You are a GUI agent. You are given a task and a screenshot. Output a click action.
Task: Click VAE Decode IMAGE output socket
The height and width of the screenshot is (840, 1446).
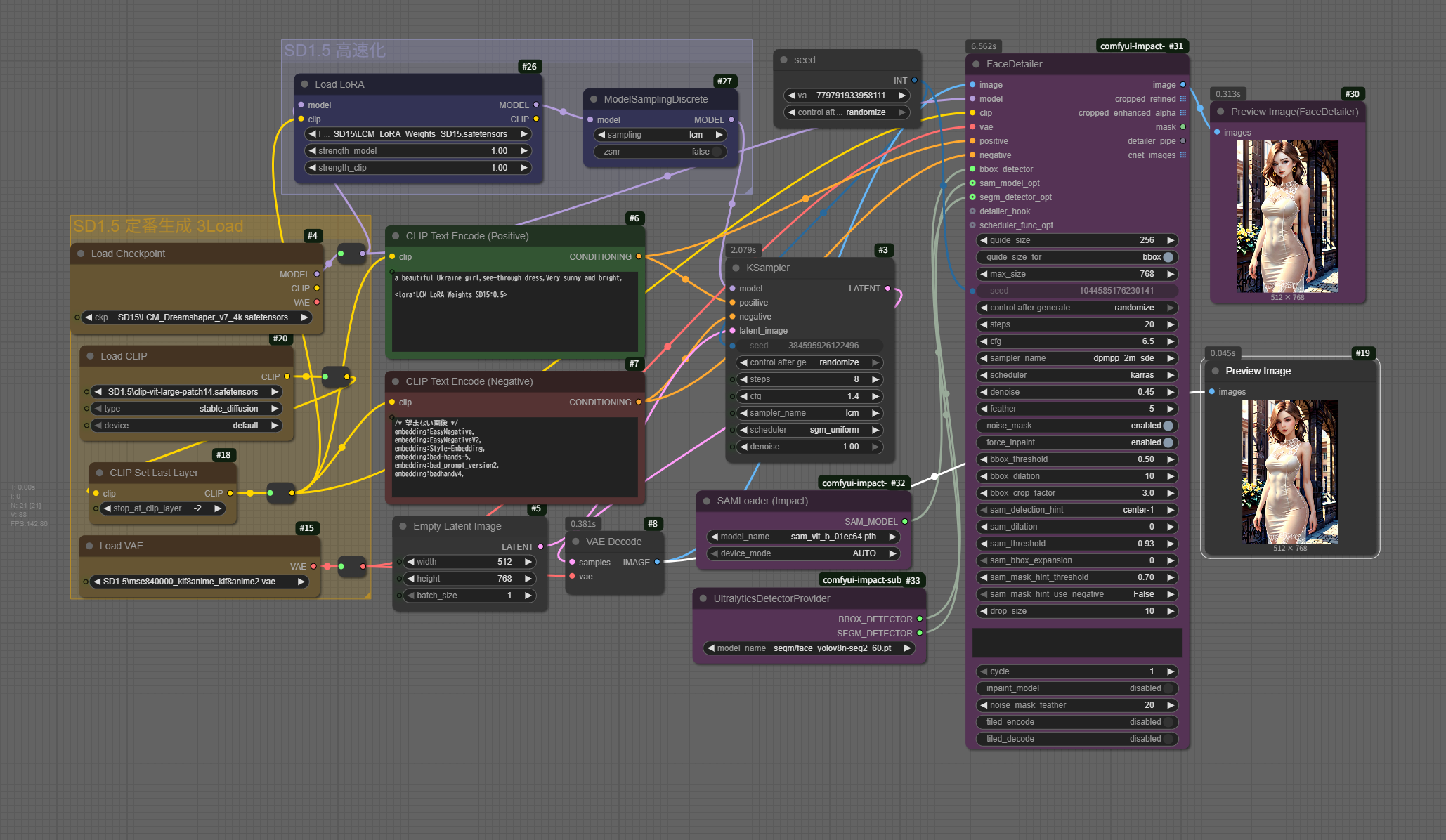657,562
